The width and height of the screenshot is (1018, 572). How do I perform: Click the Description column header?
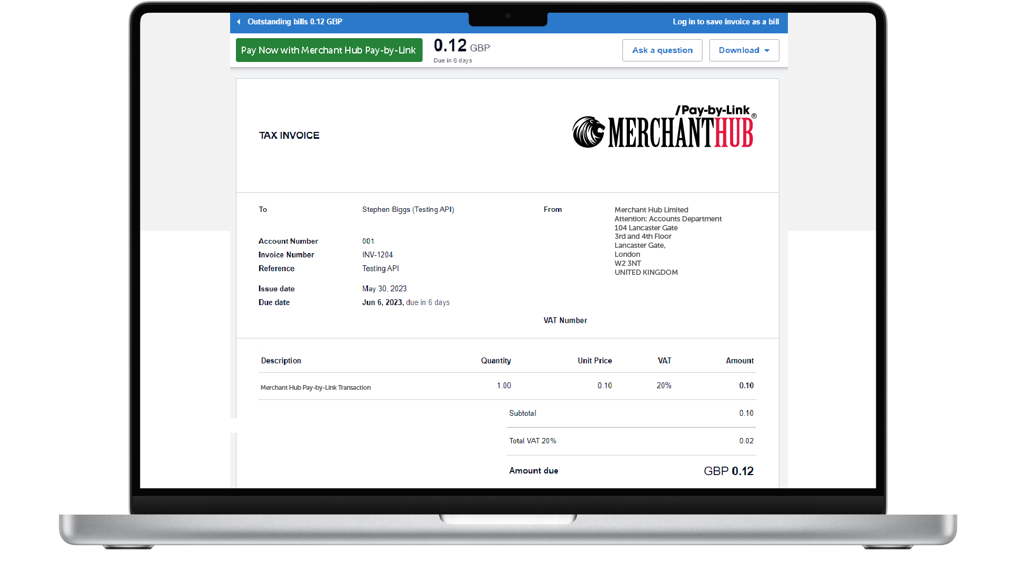click(x=281, y=361)
